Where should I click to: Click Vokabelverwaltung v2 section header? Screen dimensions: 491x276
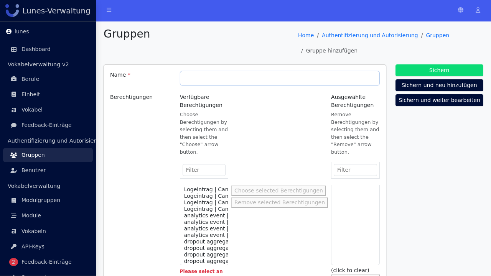tap(38, 64)
